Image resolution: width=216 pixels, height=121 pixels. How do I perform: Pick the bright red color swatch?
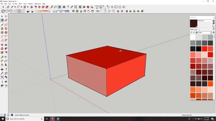(x=205, y=49)
